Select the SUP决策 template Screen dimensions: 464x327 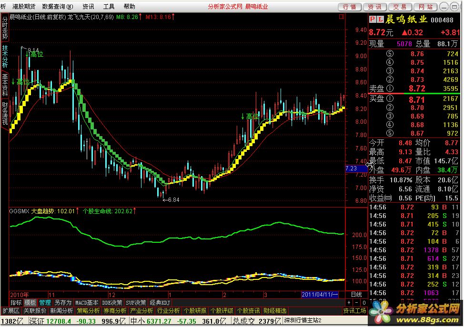coord(136,303)
